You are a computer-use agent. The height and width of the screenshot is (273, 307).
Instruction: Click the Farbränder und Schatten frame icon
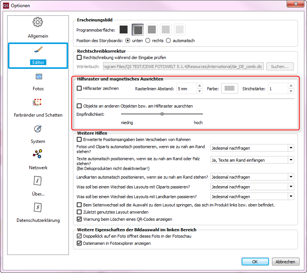click(38, 102)
